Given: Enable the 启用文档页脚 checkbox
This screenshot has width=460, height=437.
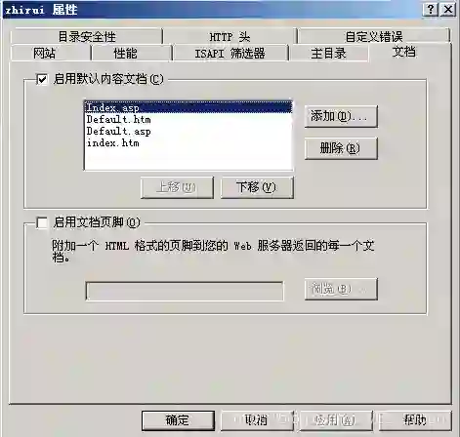Looking at the screenshot, I should 42,222.
